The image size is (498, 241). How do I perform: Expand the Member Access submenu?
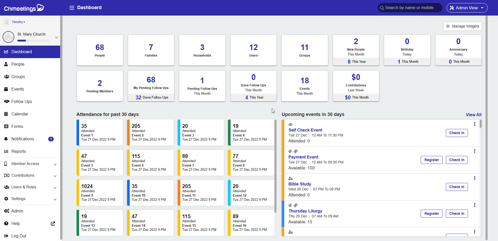[x=55, y=164]
